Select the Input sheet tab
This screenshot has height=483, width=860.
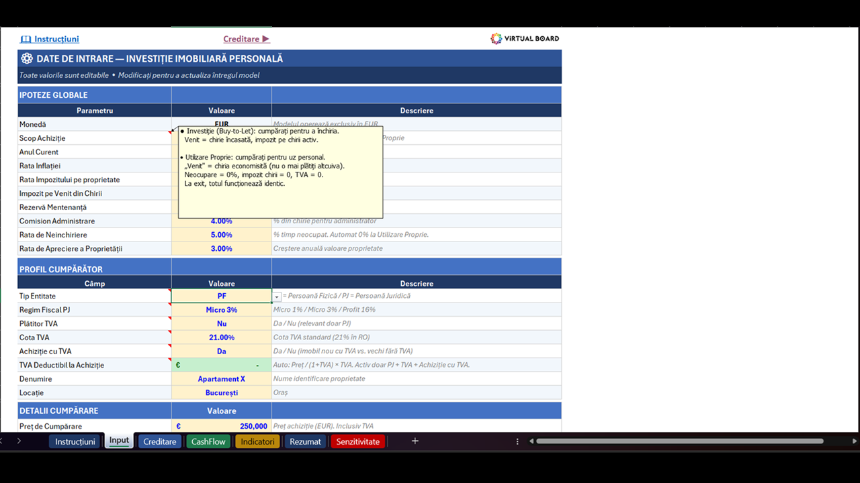119,441
